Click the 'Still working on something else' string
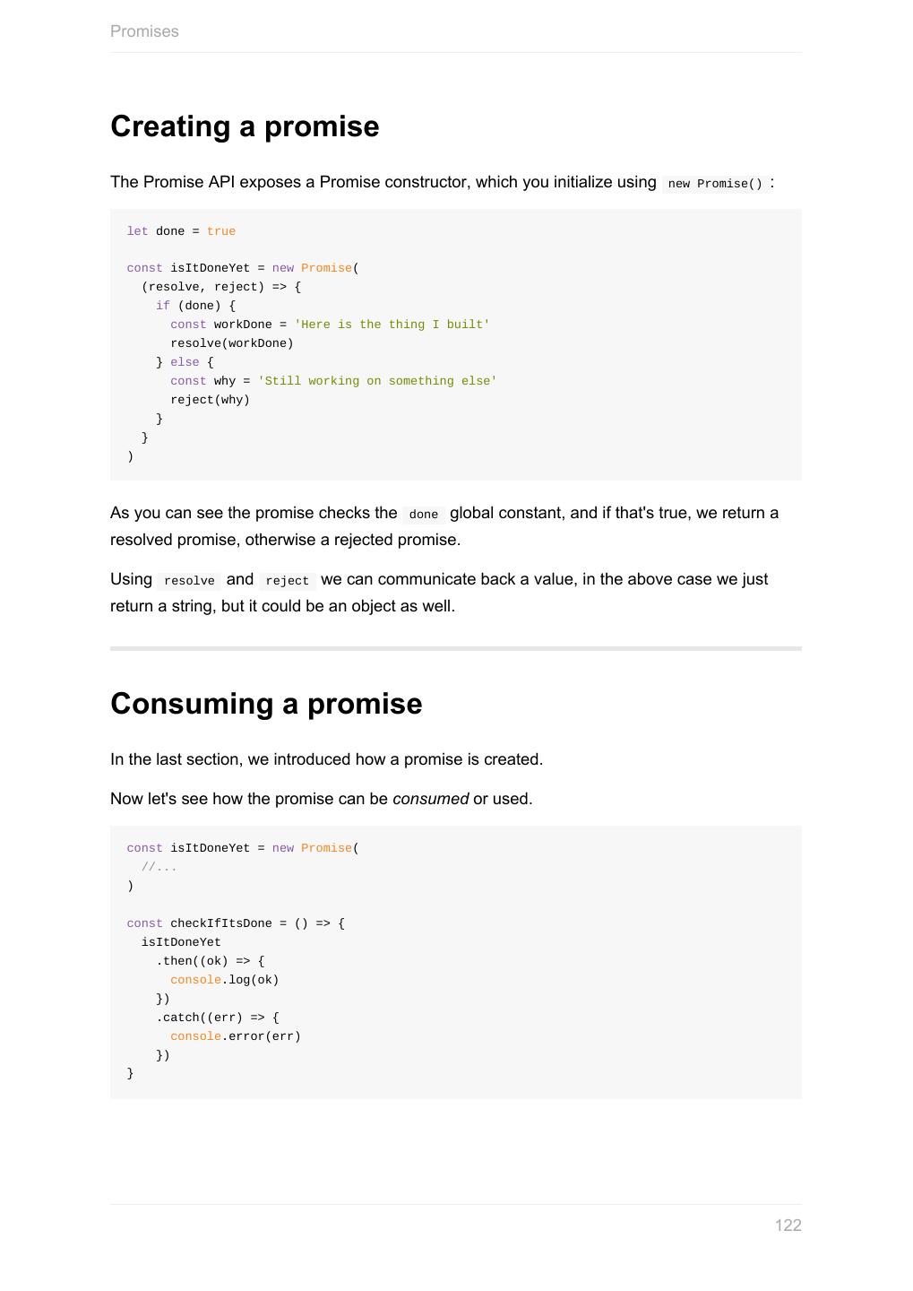Viewport: 913px width, 1291px height. [x=377, y=381]
